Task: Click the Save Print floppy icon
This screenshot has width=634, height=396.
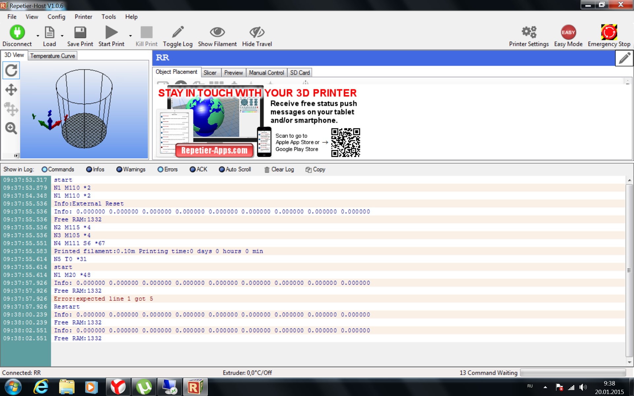Action: (80, 33)
